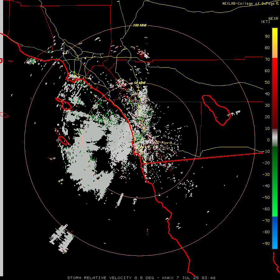Click the -30 value on the velocity scale
The width and height of the screenshot is (280, 280).
266,175
